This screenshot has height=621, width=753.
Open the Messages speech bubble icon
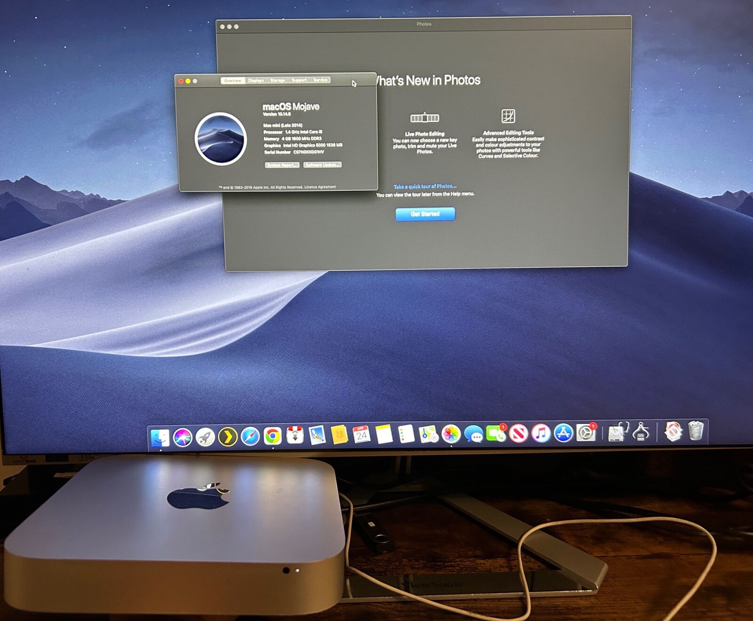tap(473, 434)
